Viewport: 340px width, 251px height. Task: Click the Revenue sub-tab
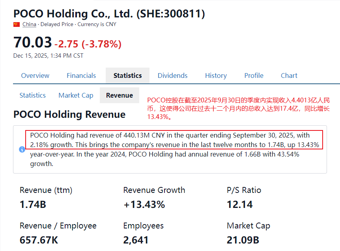pyautogui.click(x=120, y=95)
